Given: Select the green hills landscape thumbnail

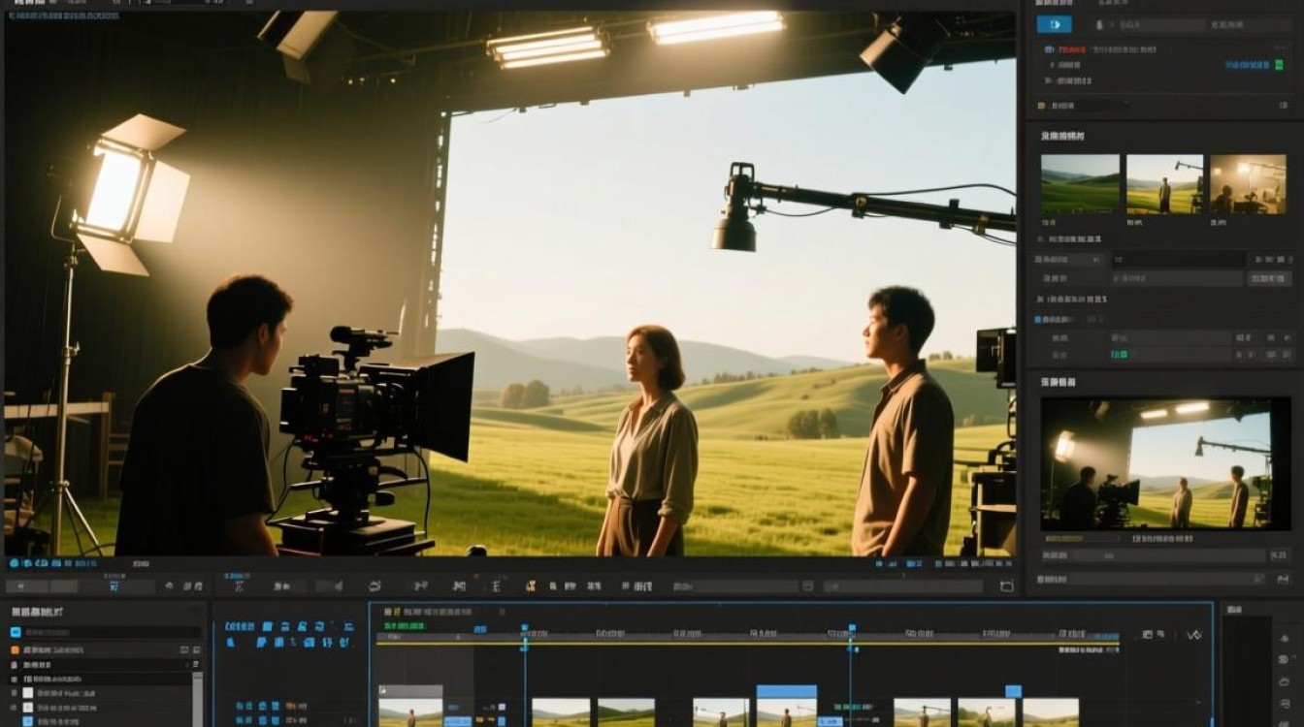Looking at the screenshot, I should coord(1080,184).
